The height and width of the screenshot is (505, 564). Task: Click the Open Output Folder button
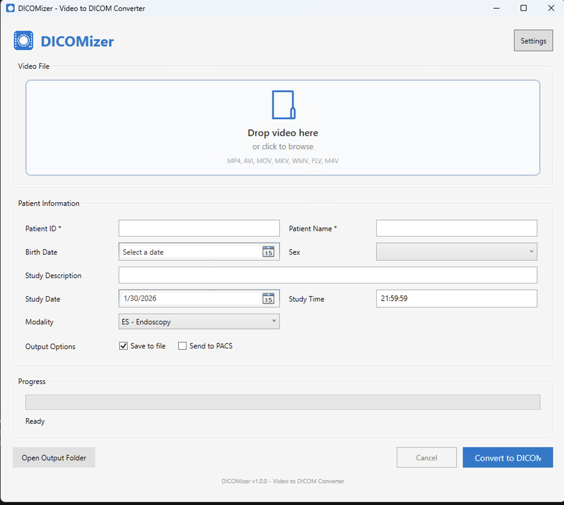click(54, 457)
